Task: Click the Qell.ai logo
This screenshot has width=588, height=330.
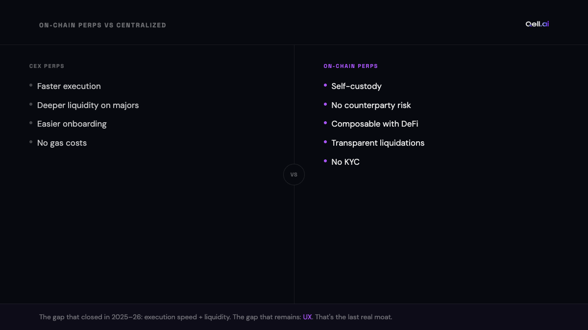Action: (537, 24)
